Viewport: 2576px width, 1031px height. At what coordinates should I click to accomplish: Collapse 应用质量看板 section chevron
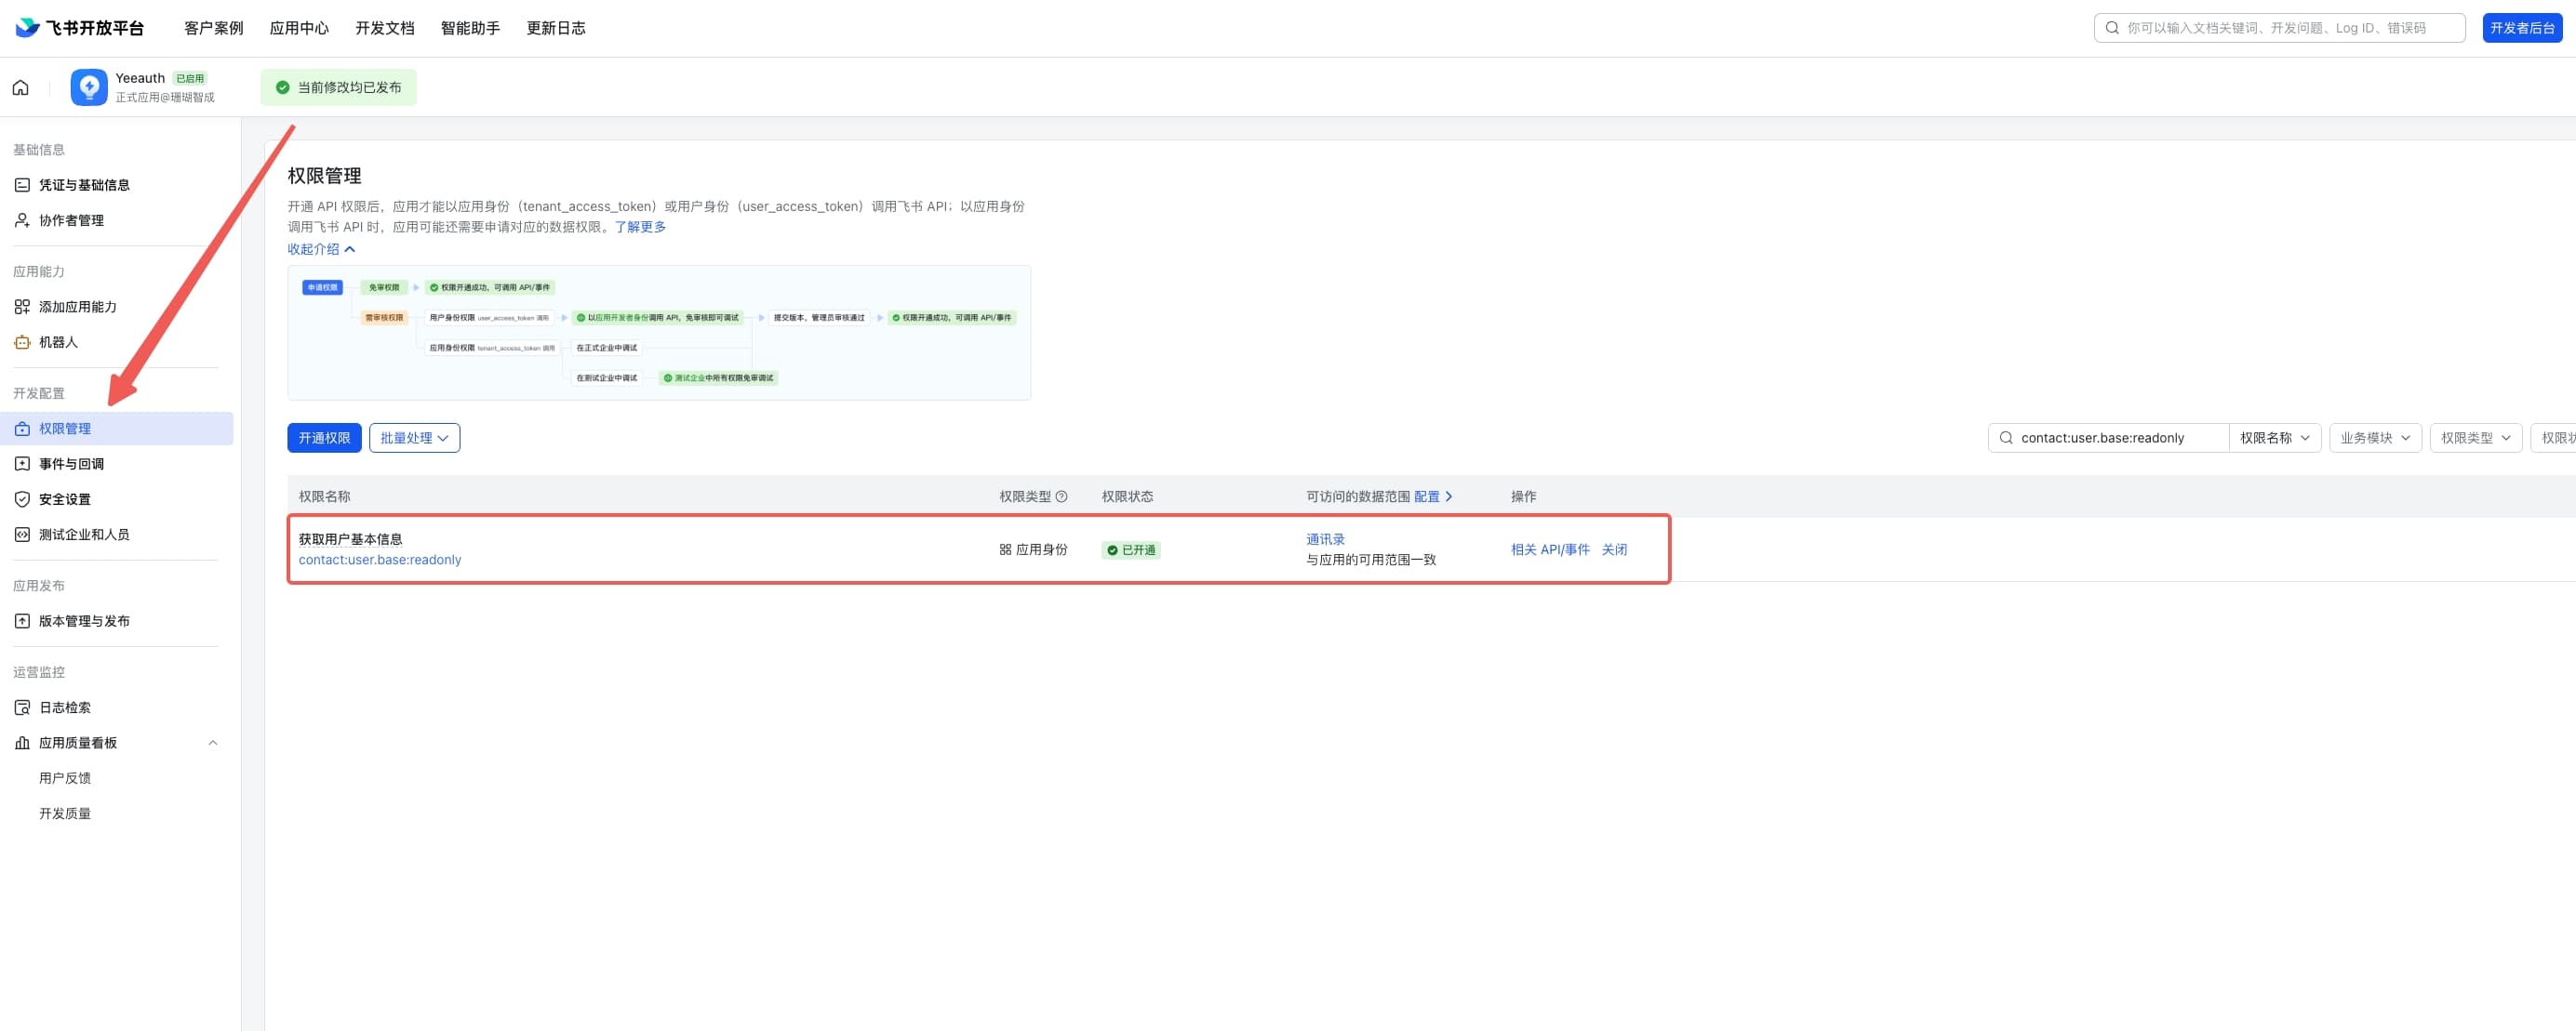(x=213, y=742)
